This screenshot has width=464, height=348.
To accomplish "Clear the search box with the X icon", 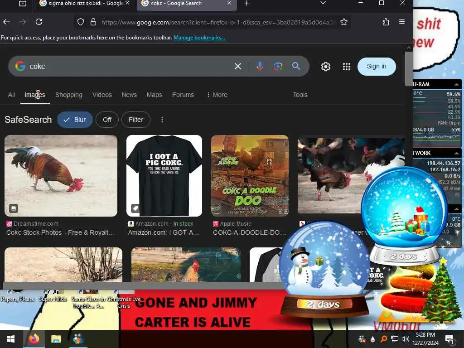I will [238, 66].
